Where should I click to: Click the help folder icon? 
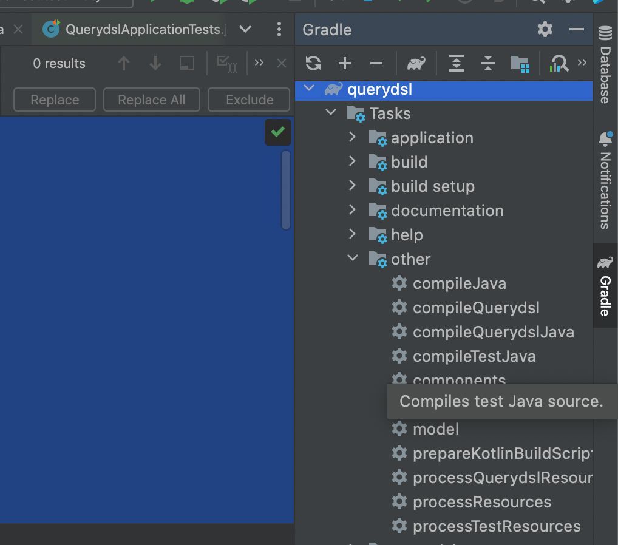378,235
